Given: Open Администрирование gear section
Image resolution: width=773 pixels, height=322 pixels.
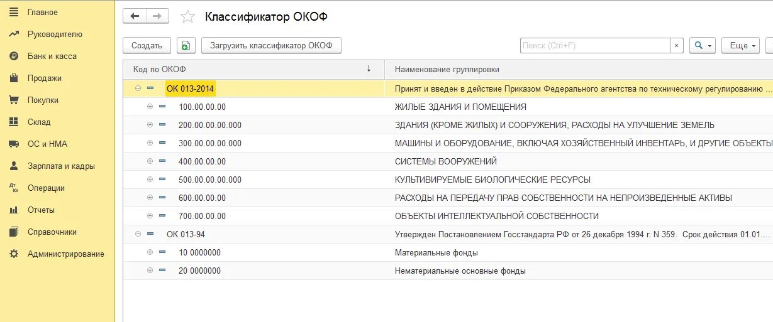Looking at the screenshot, I should pyautogui.click(x=65, y=254).
